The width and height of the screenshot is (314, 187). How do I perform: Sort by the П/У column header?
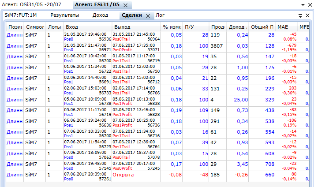click(x=196, y=27)
